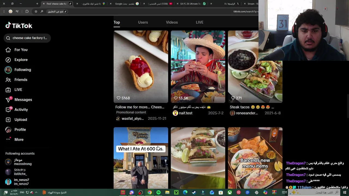Image resolution: width=349 pixels, height=196 pixels.
Task: Click the Upload plus icon
Action: pyautogui.click(x=8, y=120)
